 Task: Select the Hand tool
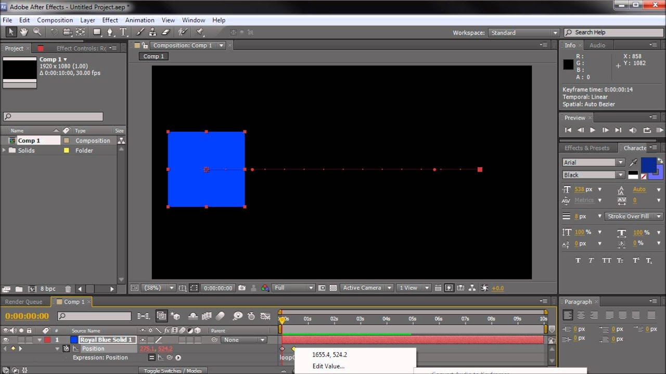24,32
